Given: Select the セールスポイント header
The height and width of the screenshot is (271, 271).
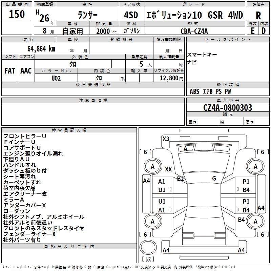Looking at the screenshot, I should point(228,39).
